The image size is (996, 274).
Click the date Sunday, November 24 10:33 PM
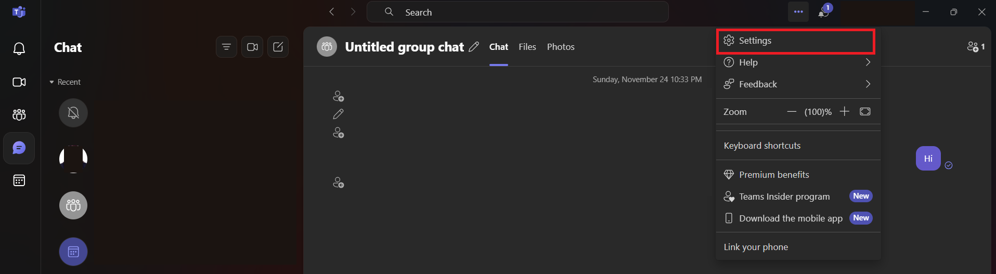click(x=647, y=80)
